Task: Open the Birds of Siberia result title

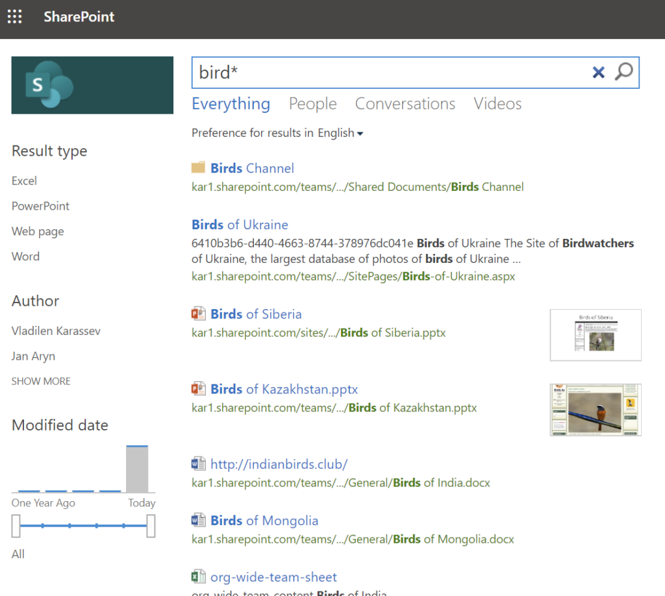Action: coord(256,314)
